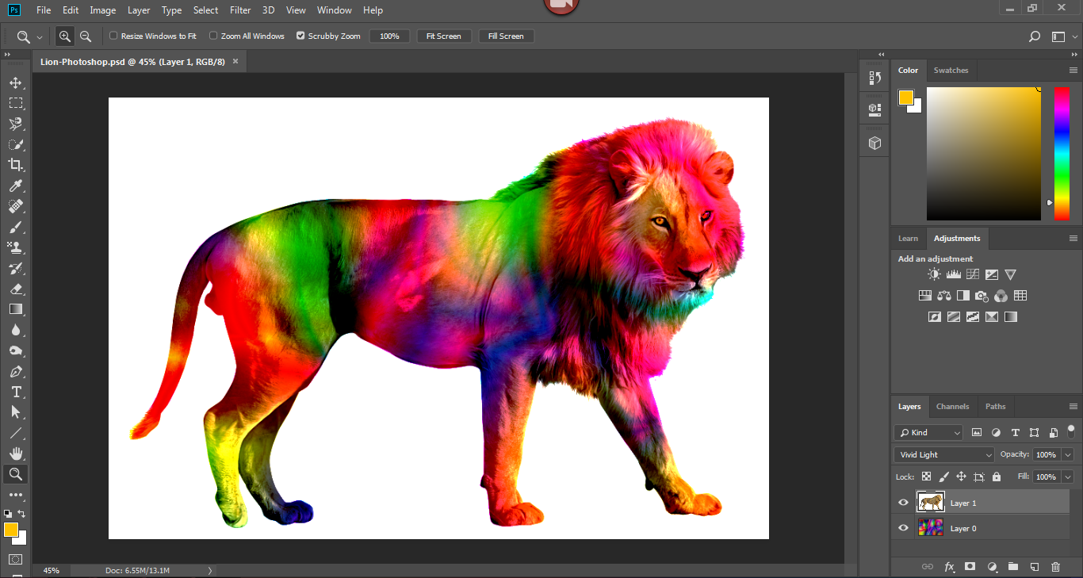
Task: Choose the Horizontal Type tool
Action: coord(15,392)
